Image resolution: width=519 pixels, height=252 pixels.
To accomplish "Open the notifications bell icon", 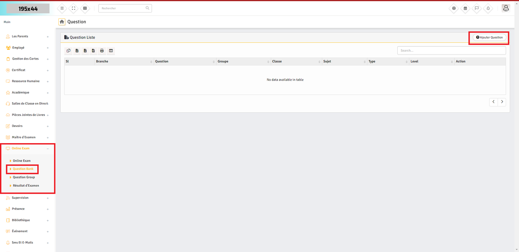I will (x=488, y=8).
